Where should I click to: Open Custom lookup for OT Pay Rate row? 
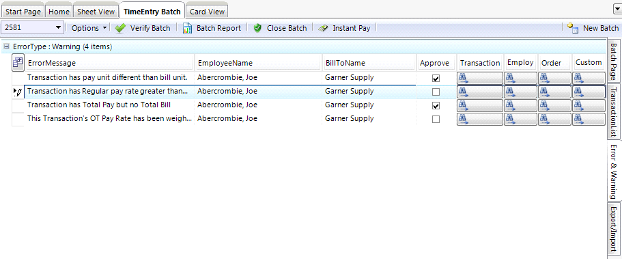click(x=589, y=119)
